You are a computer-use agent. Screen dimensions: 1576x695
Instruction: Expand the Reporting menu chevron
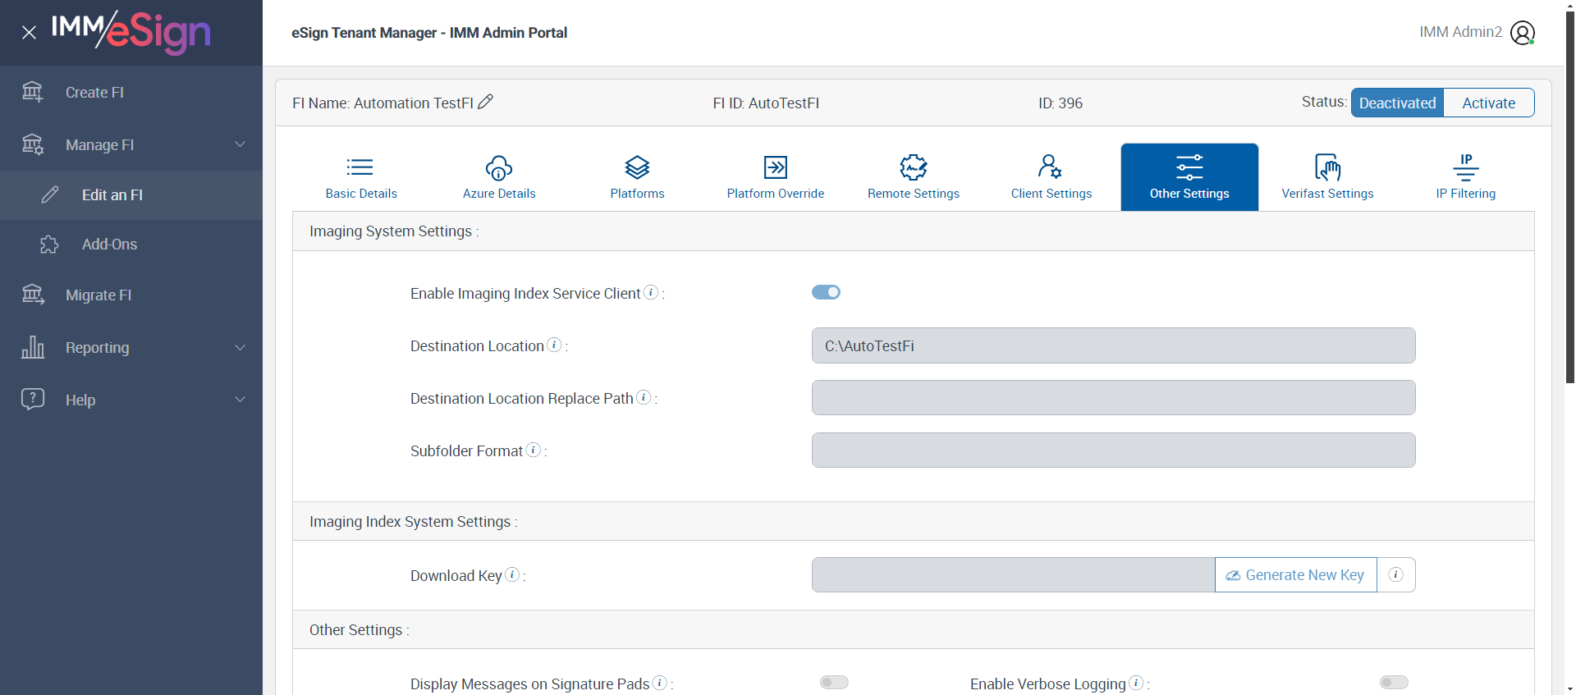241,347
